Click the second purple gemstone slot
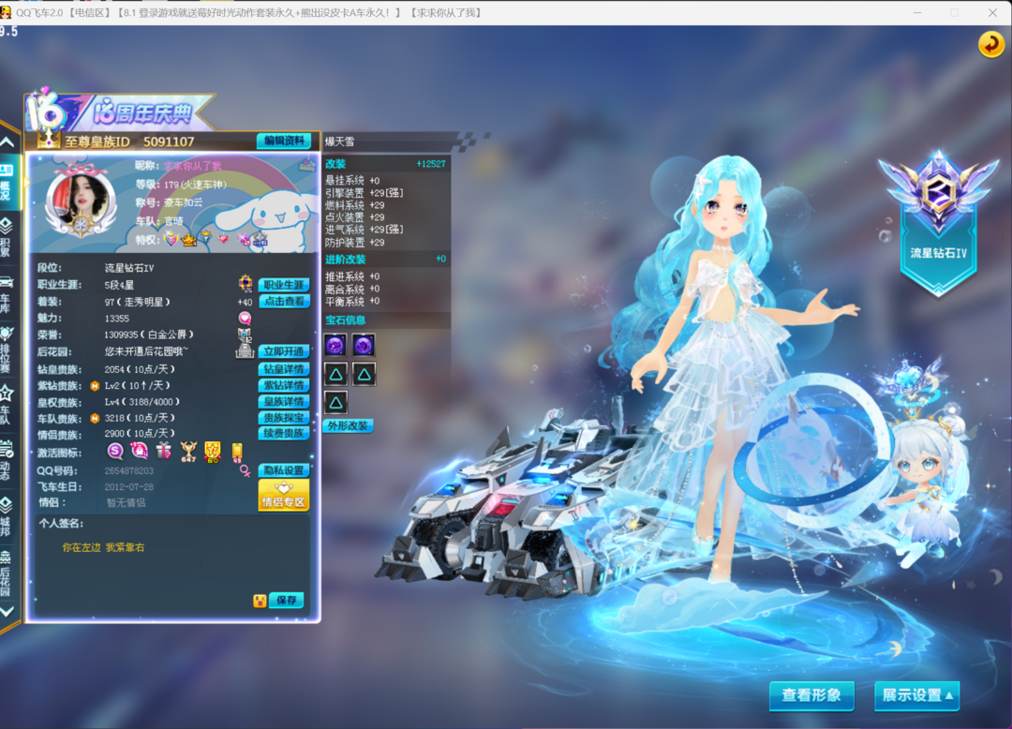Viewport: 1012px width, 729px height. click(364, 346)
